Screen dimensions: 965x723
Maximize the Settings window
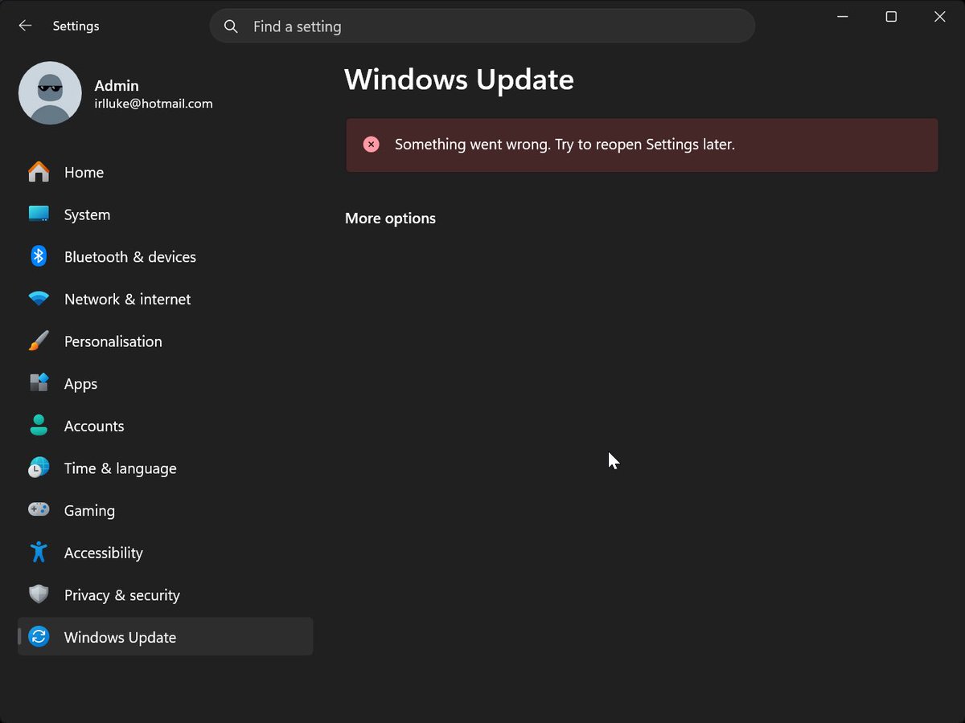(891, 16)
